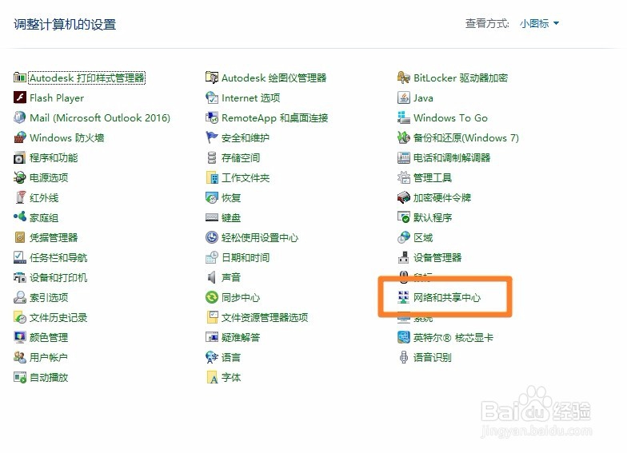This screenshot has width=627, height=453.
Task: Open Mail (Microsoft Outlook 2016) link
Action: (99, 118)
